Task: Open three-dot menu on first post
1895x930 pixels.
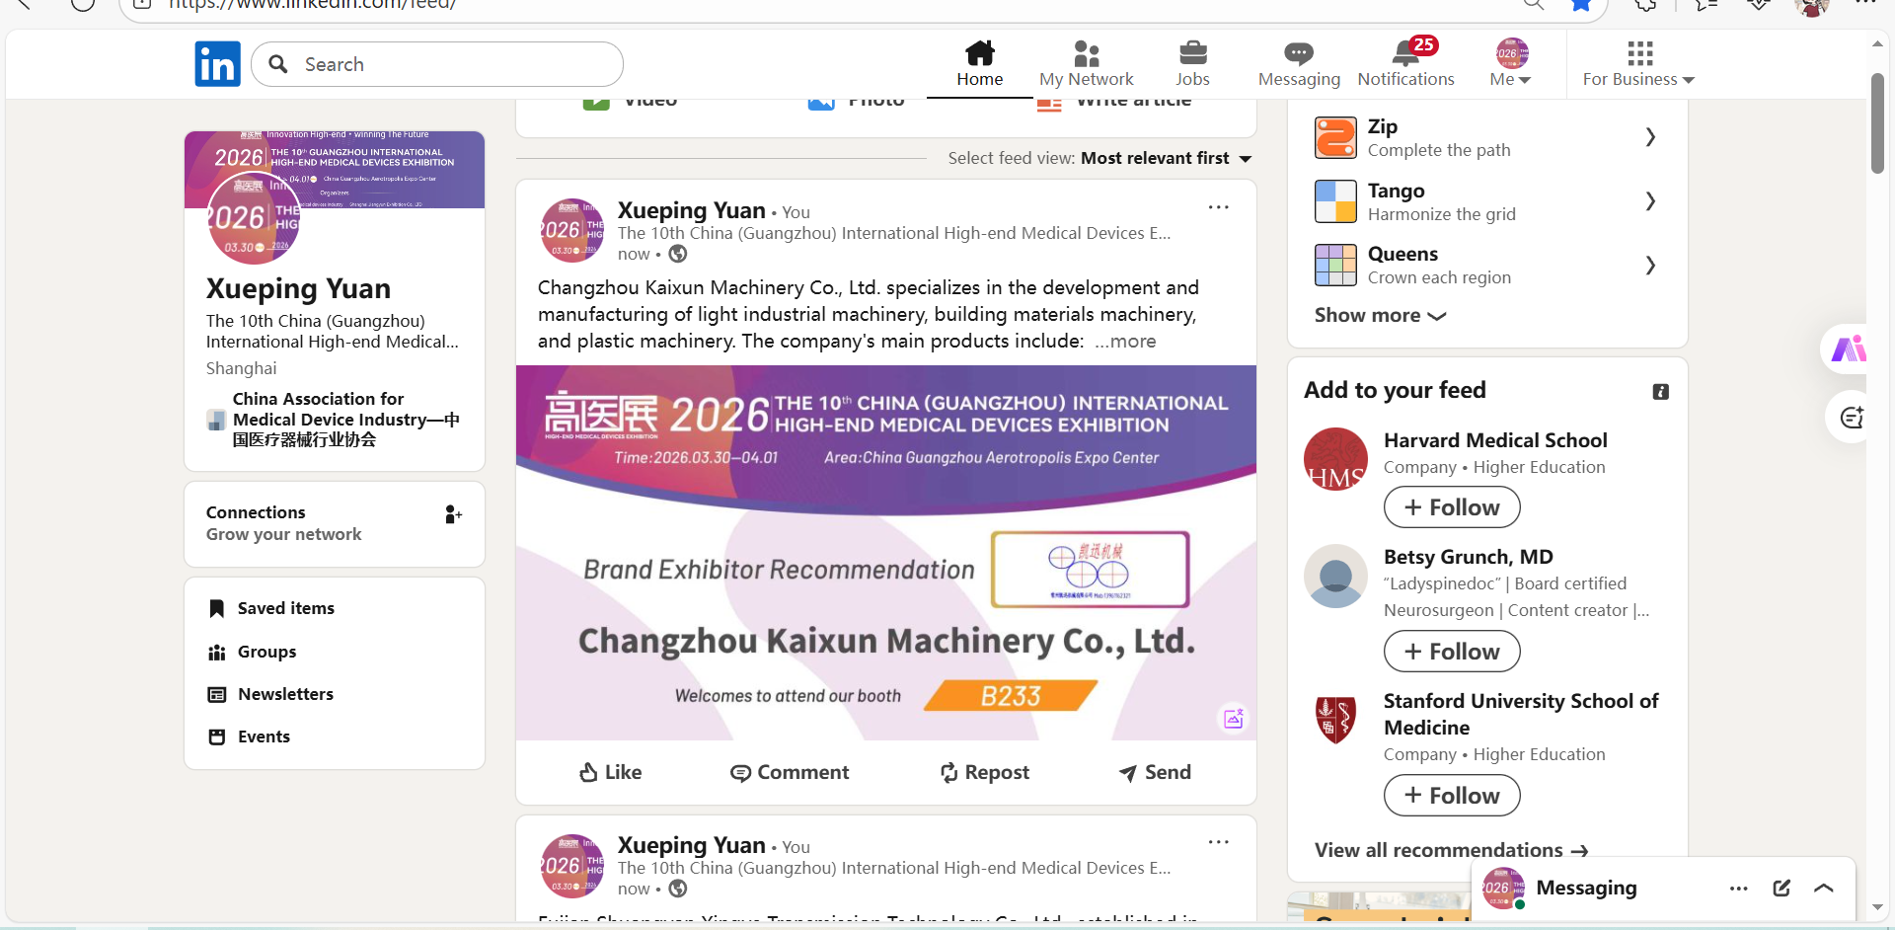Action: (1219, 207)
